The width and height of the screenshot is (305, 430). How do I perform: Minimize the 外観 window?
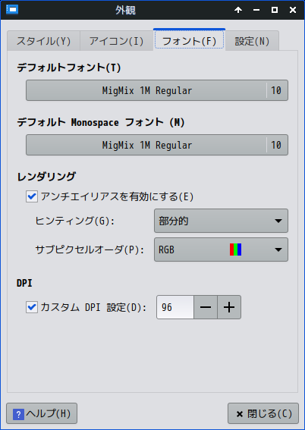pos(256,10)
